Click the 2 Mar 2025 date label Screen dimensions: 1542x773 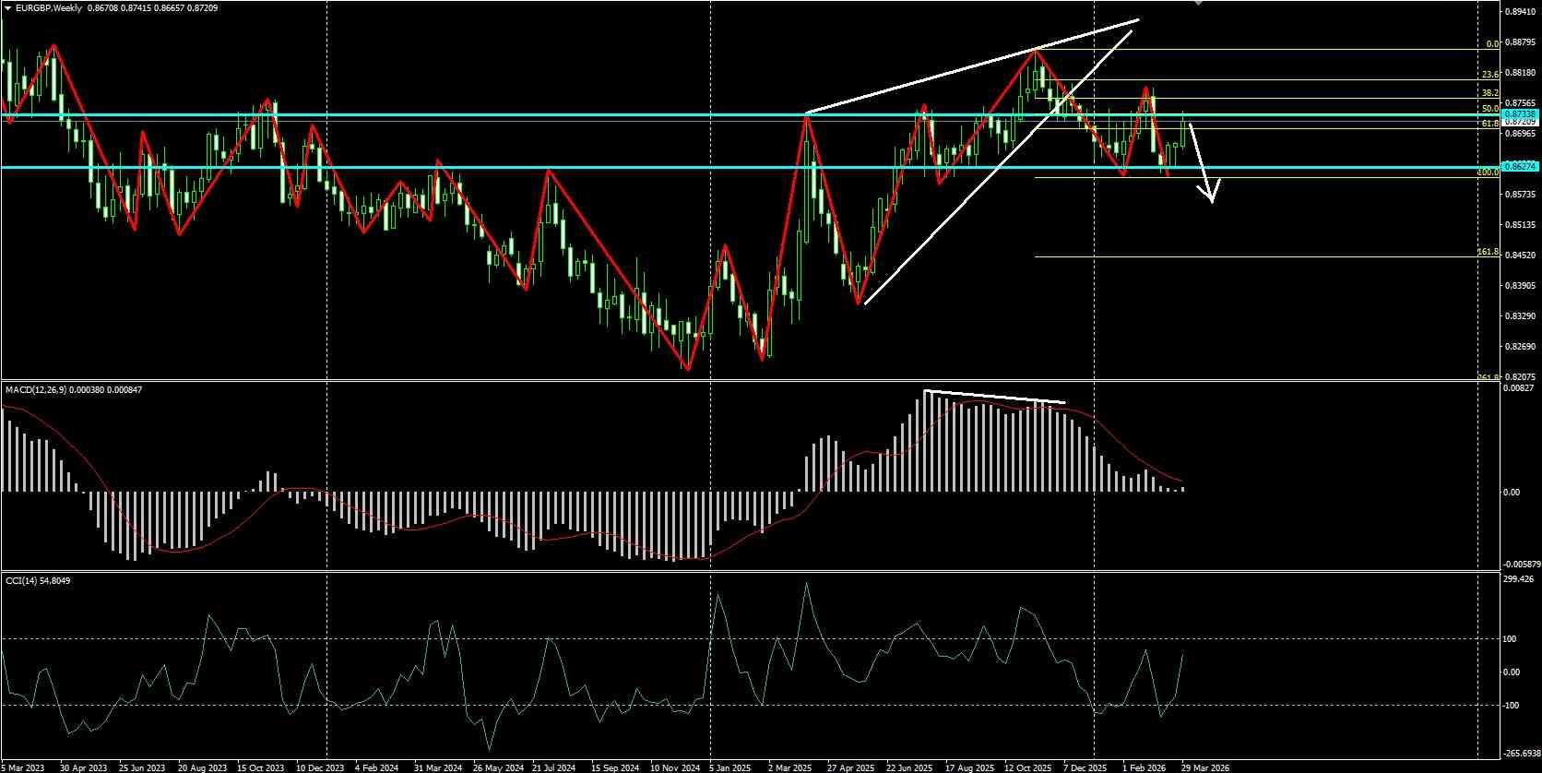coord(792,767)
